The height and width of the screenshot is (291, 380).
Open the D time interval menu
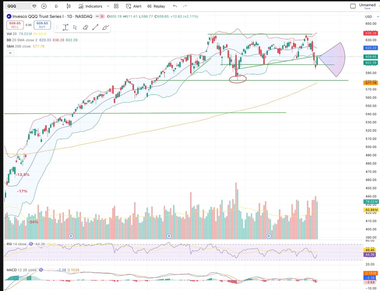[x=56, y=6]
